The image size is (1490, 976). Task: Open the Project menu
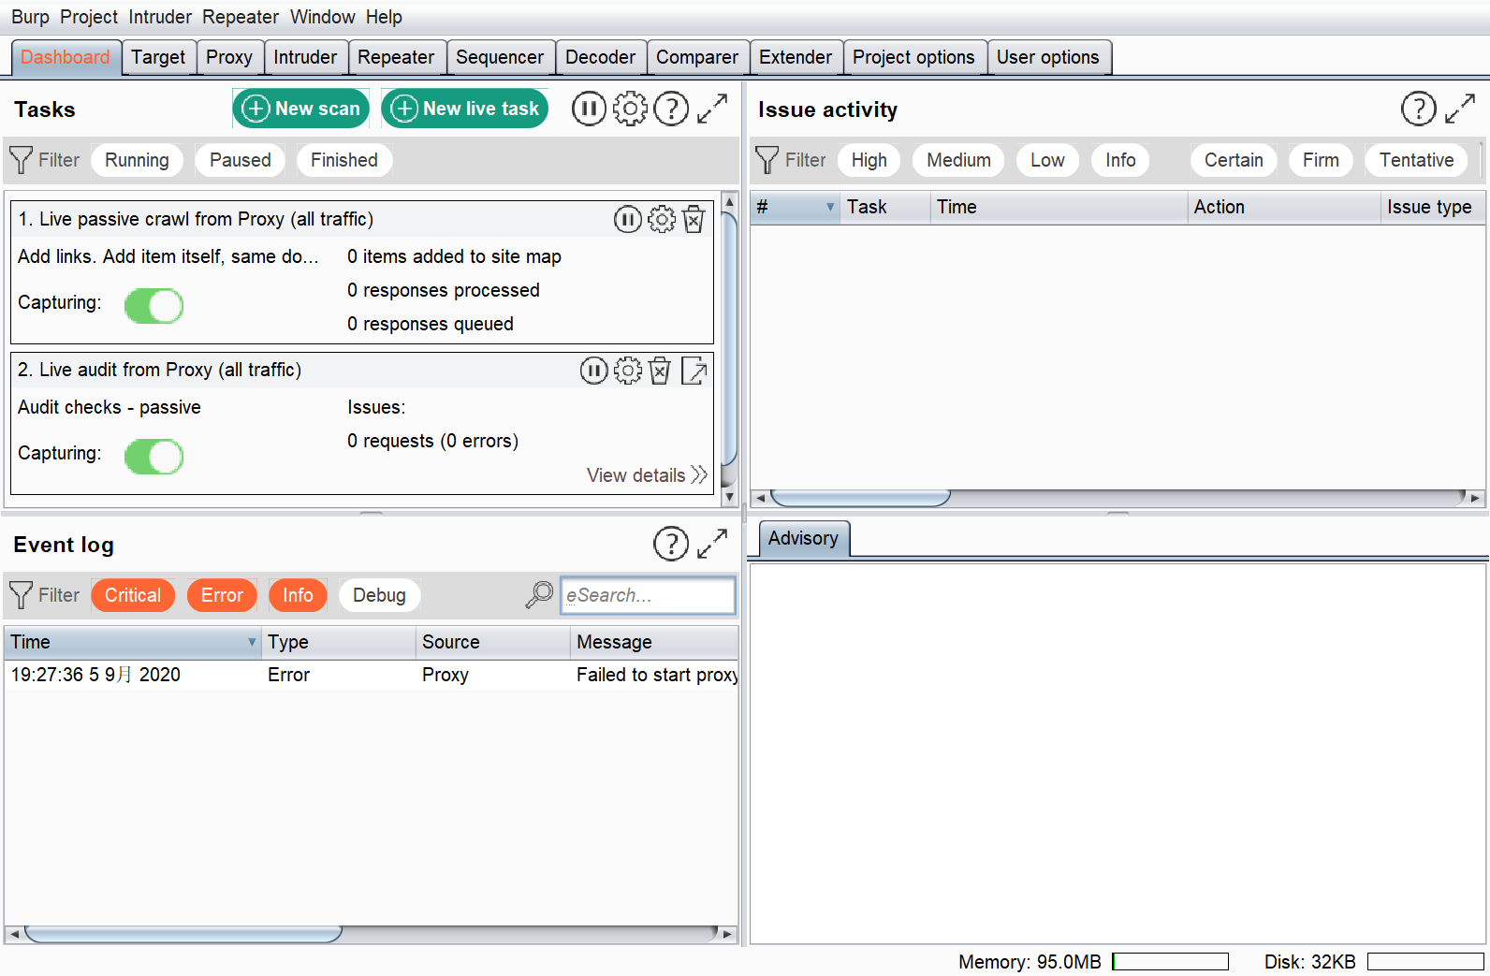pos(89,17)
